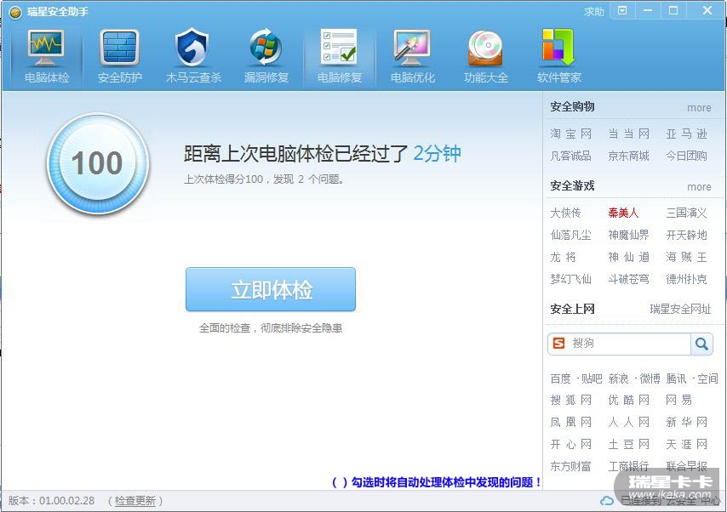Open the 土豆网 link
The width and height of the screenshot is (727, 512).
(x=629, y=445)
